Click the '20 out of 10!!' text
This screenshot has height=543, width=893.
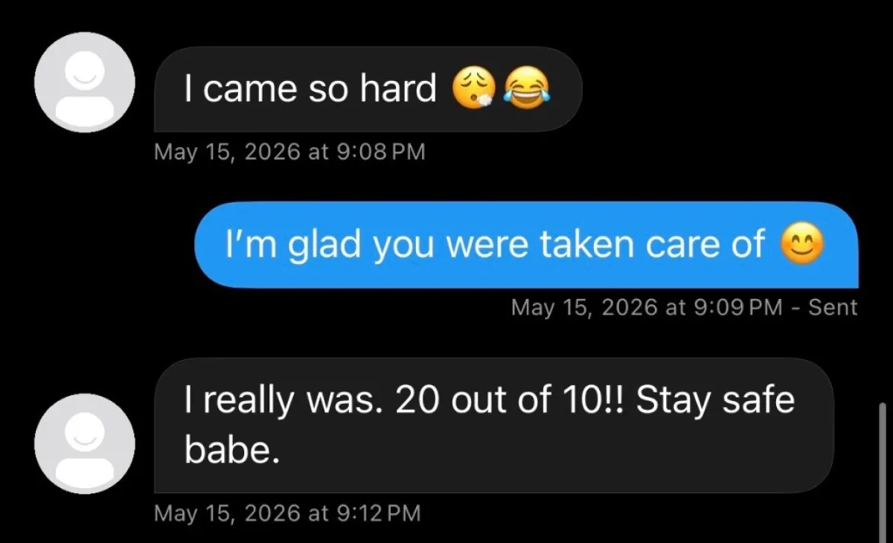[511, 402]
